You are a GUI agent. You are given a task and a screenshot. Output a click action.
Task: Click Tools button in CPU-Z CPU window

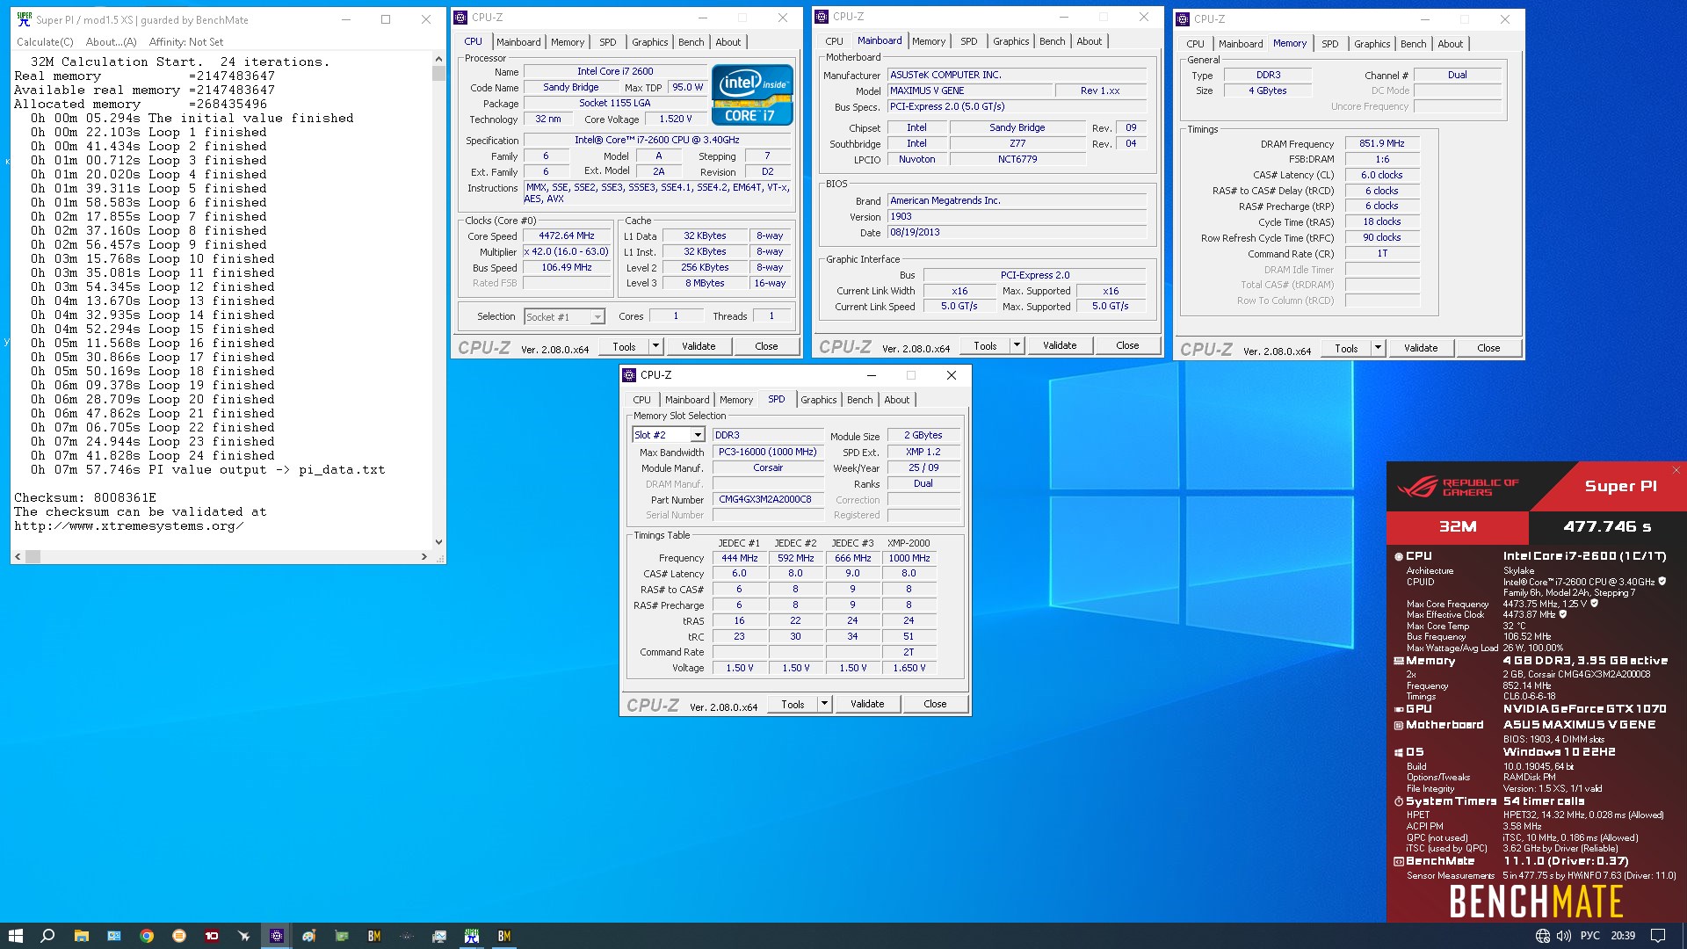tap(624, 346)
